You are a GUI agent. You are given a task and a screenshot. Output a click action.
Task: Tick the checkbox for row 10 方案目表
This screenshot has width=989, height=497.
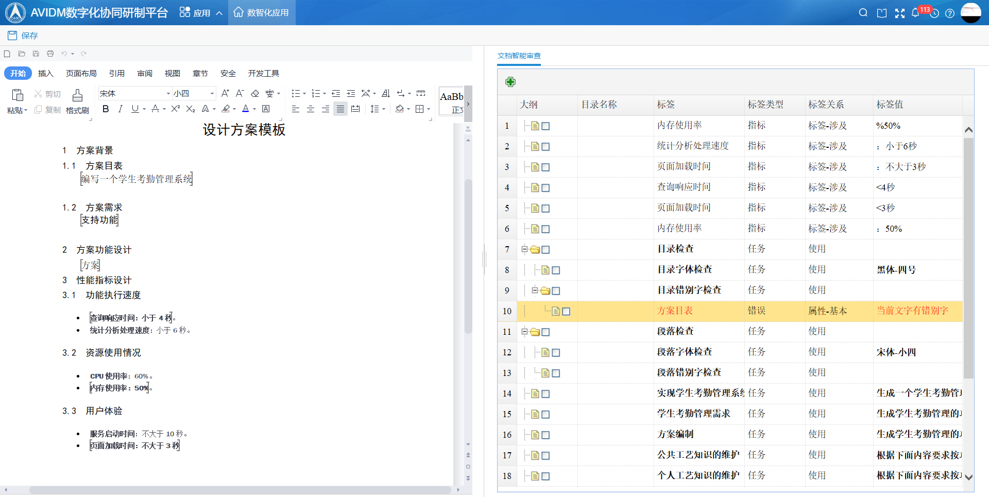[x=566, y=311]
